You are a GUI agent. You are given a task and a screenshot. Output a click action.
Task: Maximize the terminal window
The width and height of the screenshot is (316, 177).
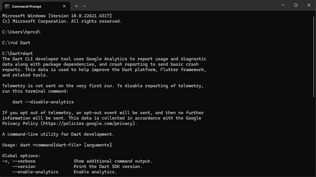click(296, 5)
